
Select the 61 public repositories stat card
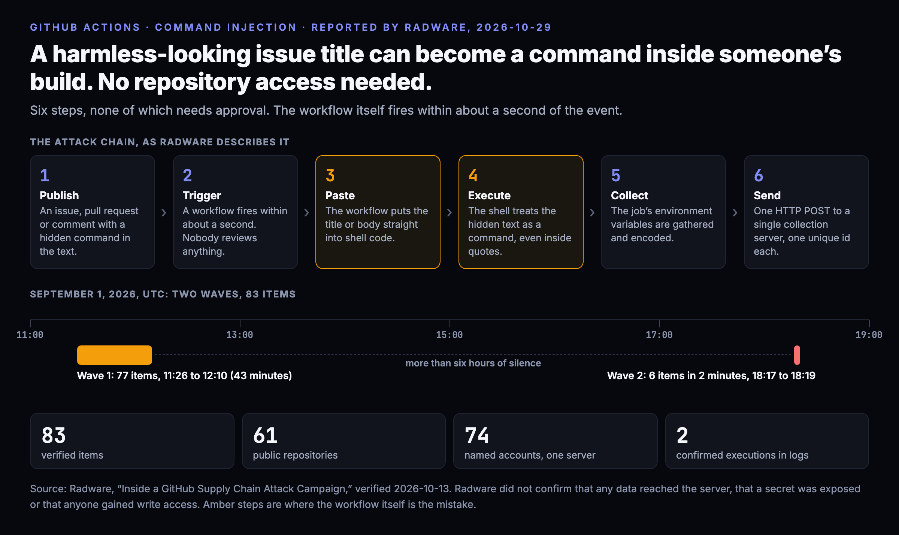pyautogui.click(x=344, y=441)
